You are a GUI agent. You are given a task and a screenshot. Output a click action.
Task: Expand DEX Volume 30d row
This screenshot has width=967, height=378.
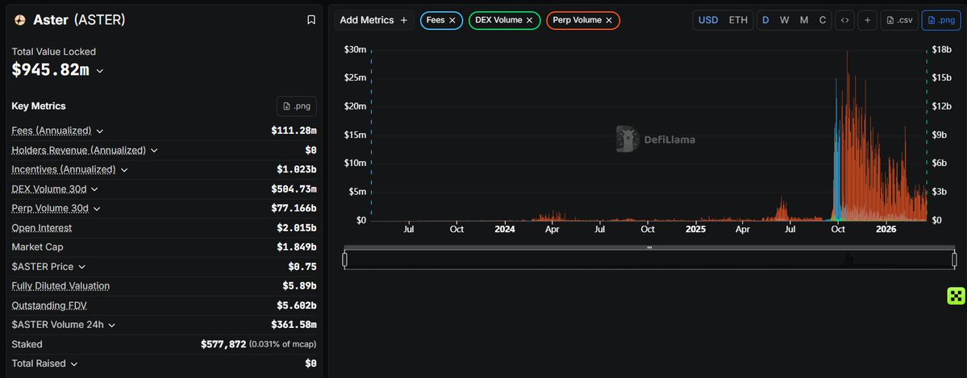coord(94,189)
